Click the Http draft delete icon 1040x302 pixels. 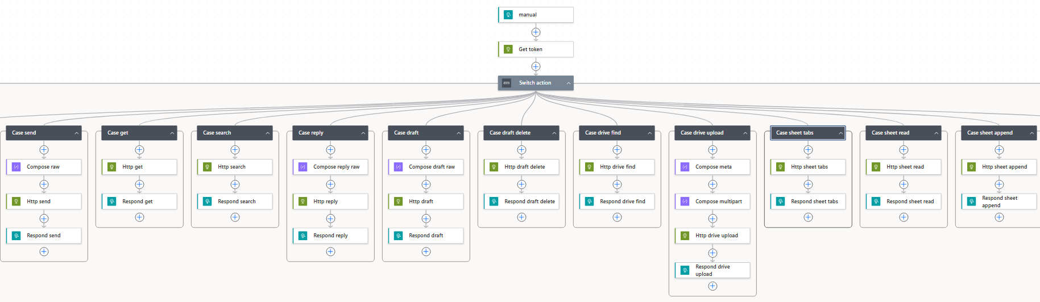[494, 167]
